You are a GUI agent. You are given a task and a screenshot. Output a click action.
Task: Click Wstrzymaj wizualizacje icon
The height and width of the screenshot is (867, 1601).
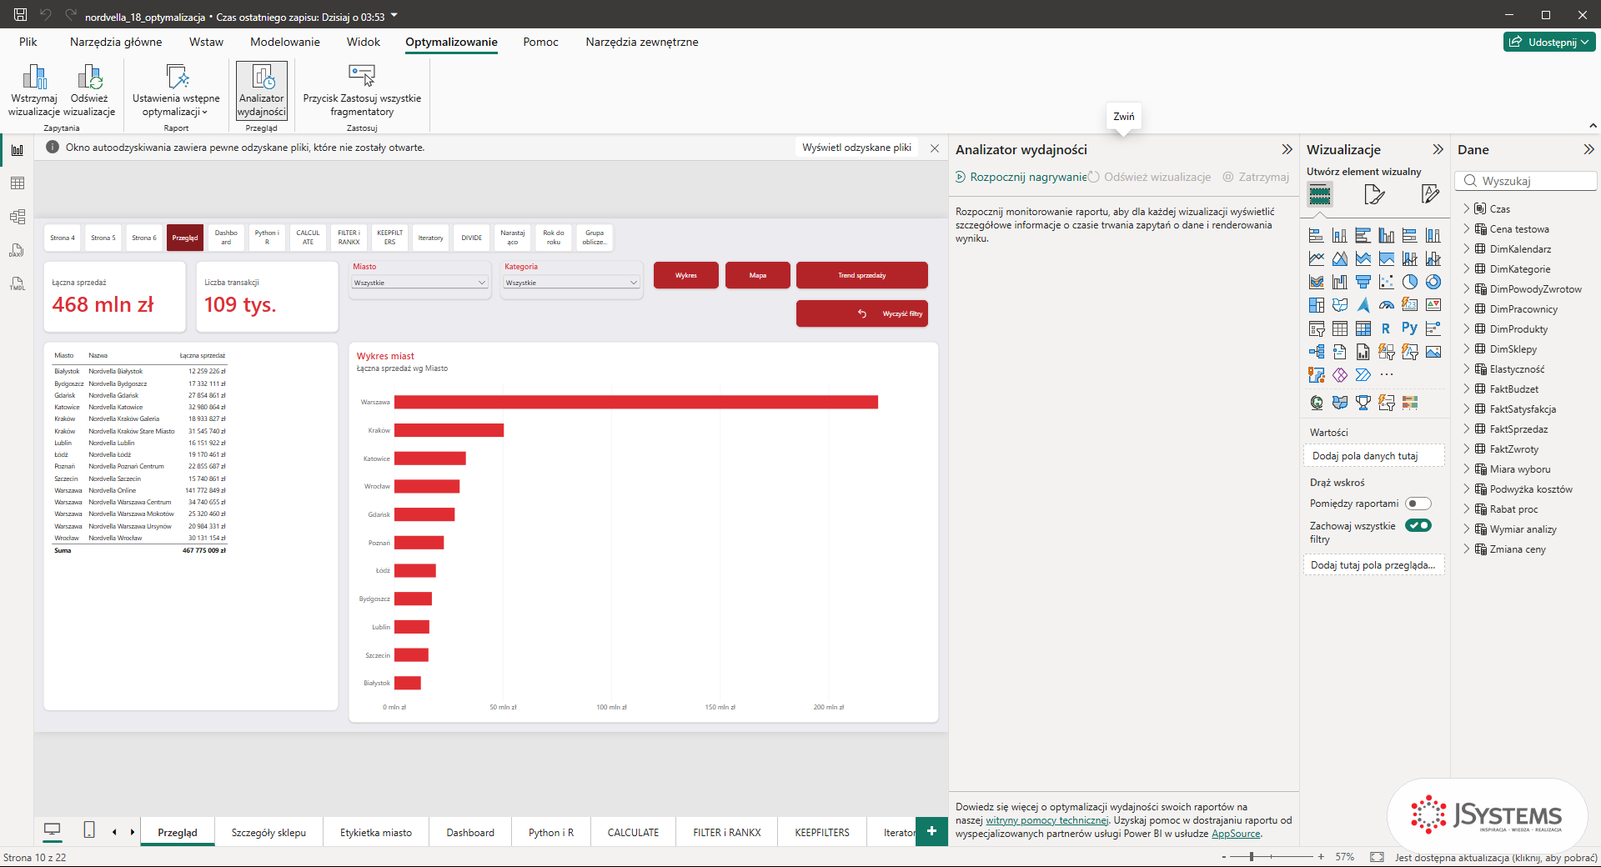point(34,91)
